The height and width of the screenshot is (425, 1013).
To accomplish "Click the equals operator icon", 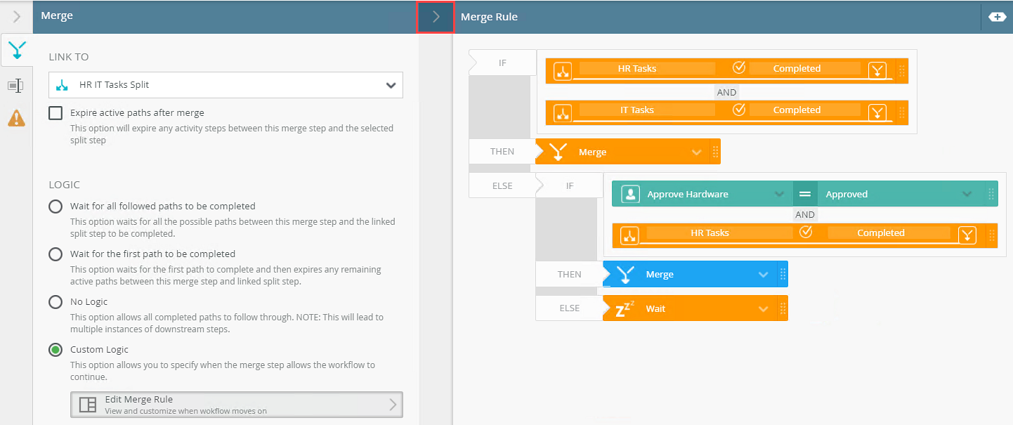I will pyautogui.click(x=804, y=194).
